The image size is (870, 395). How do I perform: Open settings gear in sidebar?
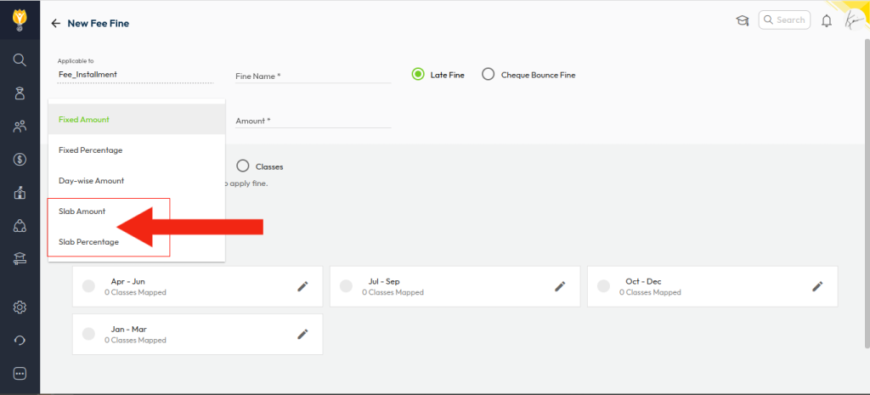pyautogui.click(x=20, y=307)
